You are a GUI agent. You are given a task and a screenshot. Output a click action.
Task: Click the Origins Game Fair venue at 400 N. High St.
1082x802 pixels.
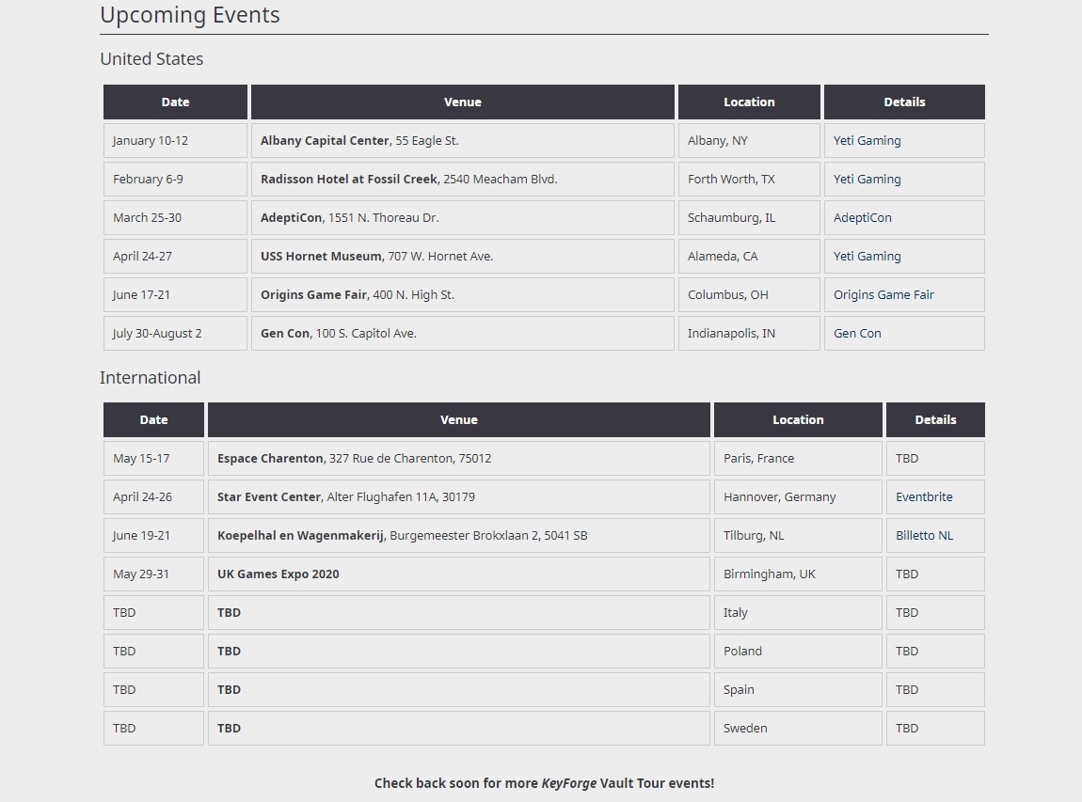tap(462, 295)
